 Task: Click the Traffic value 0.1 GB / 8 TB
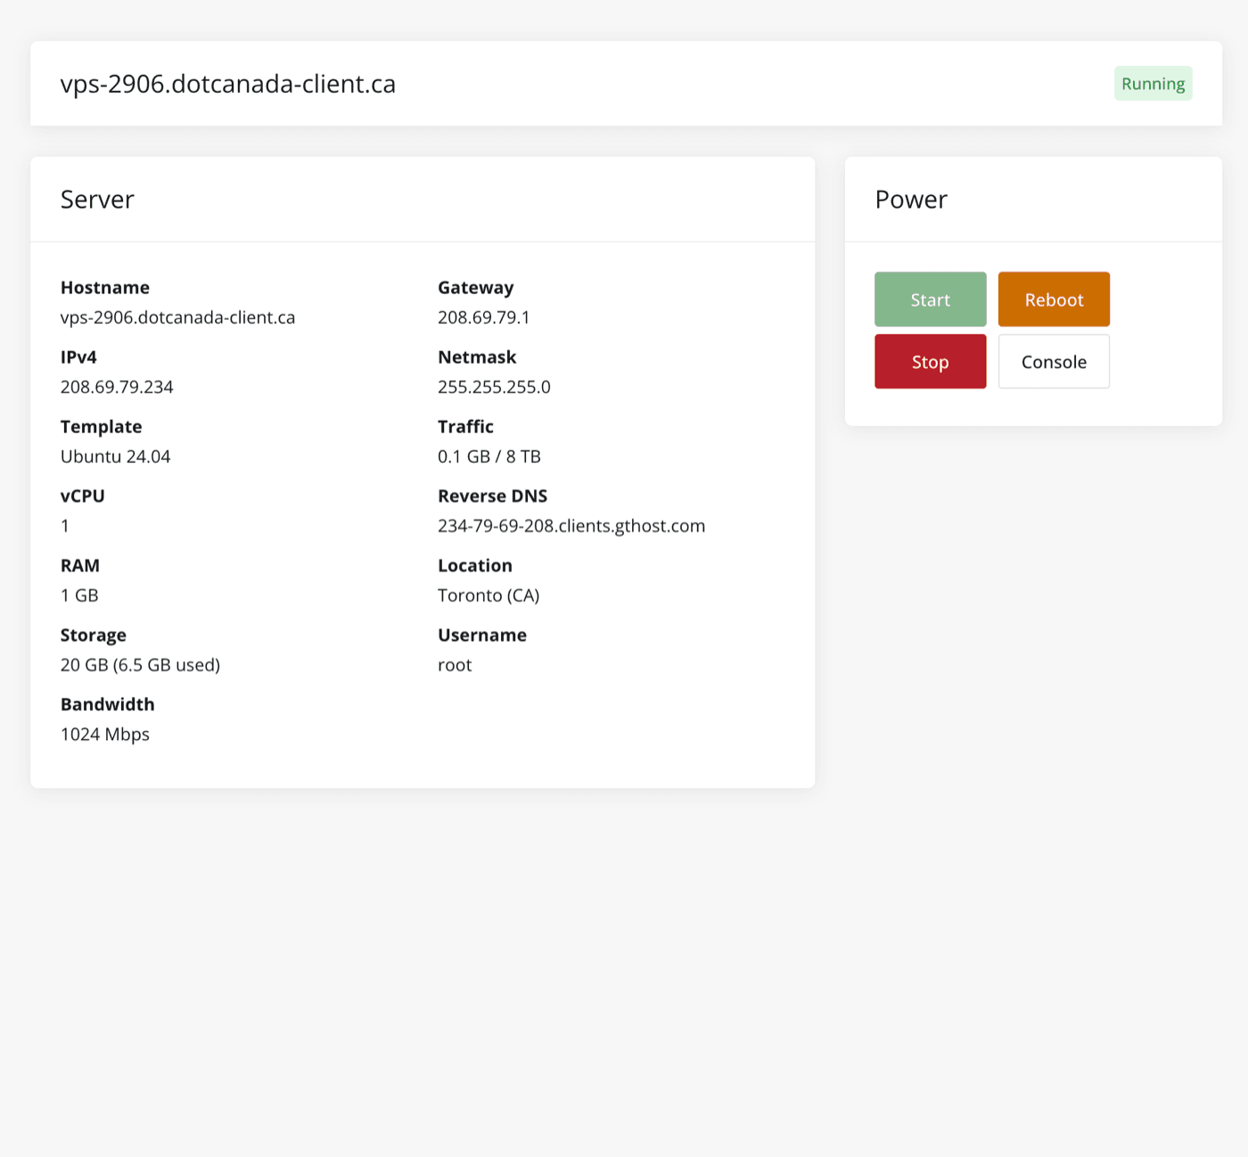click(489, 456)
